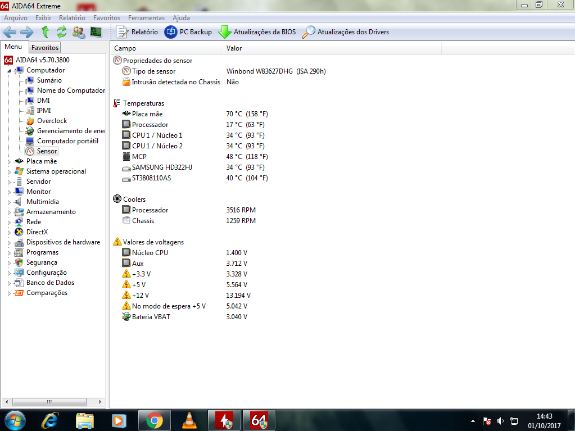Switch to the Menu tab
This screenshot has height=431, width=575.
click(13, 47)
